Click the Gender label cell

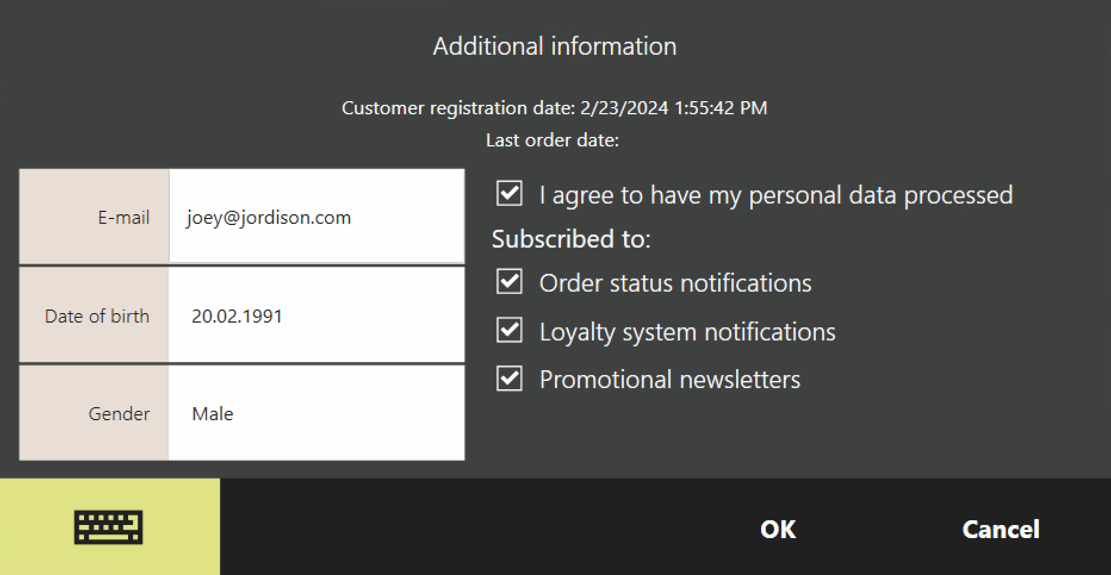click(119, 414)
